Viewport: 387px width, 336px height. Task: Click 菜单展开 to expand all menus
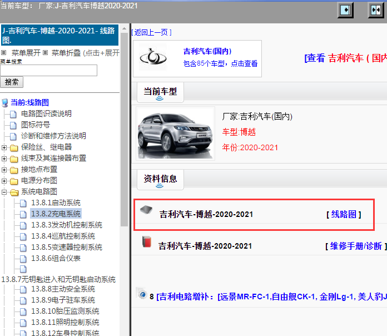[26, 53]
